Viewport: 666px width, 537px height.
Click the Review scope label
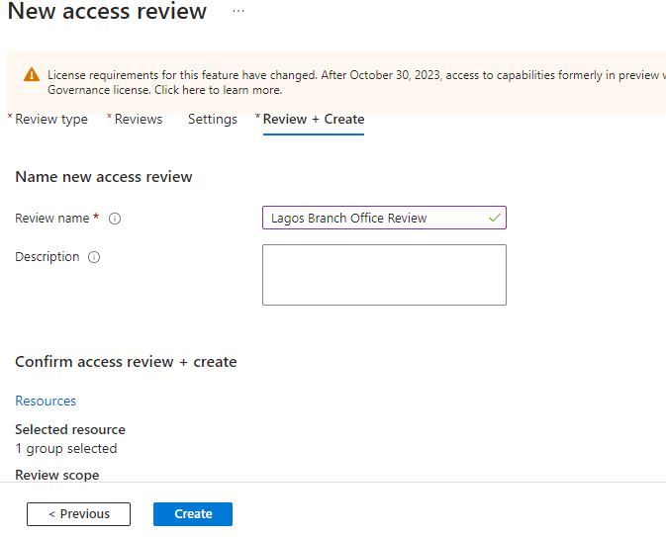tap(57, 475)
